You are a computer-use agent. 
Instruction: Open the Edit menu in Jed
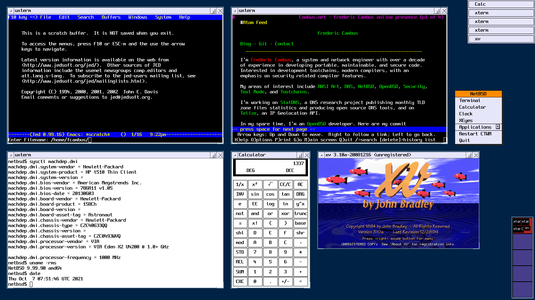click(x=64, y=17)
